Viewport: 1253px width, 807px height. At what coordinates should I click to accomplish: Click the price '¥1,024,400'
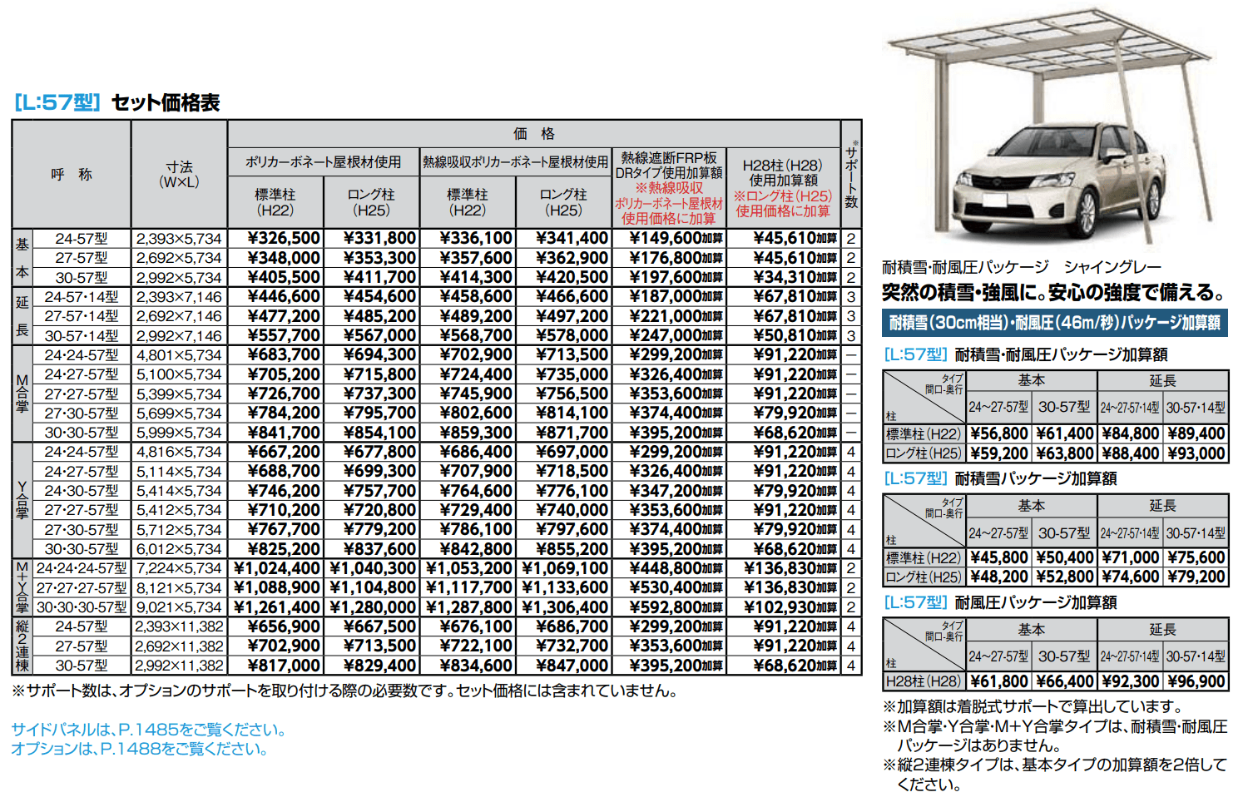[276, 568]
